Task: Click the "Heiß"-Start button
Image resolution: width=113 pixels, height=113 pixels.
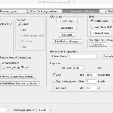Action: click(x=67, y=21)
